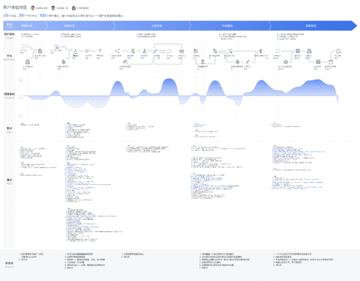
Task: Click the person-with-pencil icon in the 分享内容 stage
Action: tap(145, 51)
